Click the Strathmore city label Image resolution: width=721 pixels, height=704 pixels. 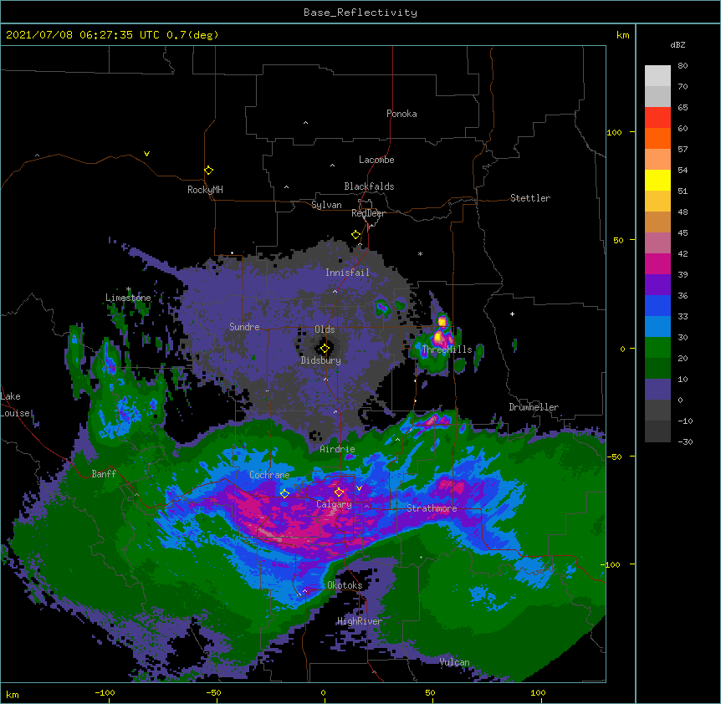pyautogui.click(x=432, y=508)
